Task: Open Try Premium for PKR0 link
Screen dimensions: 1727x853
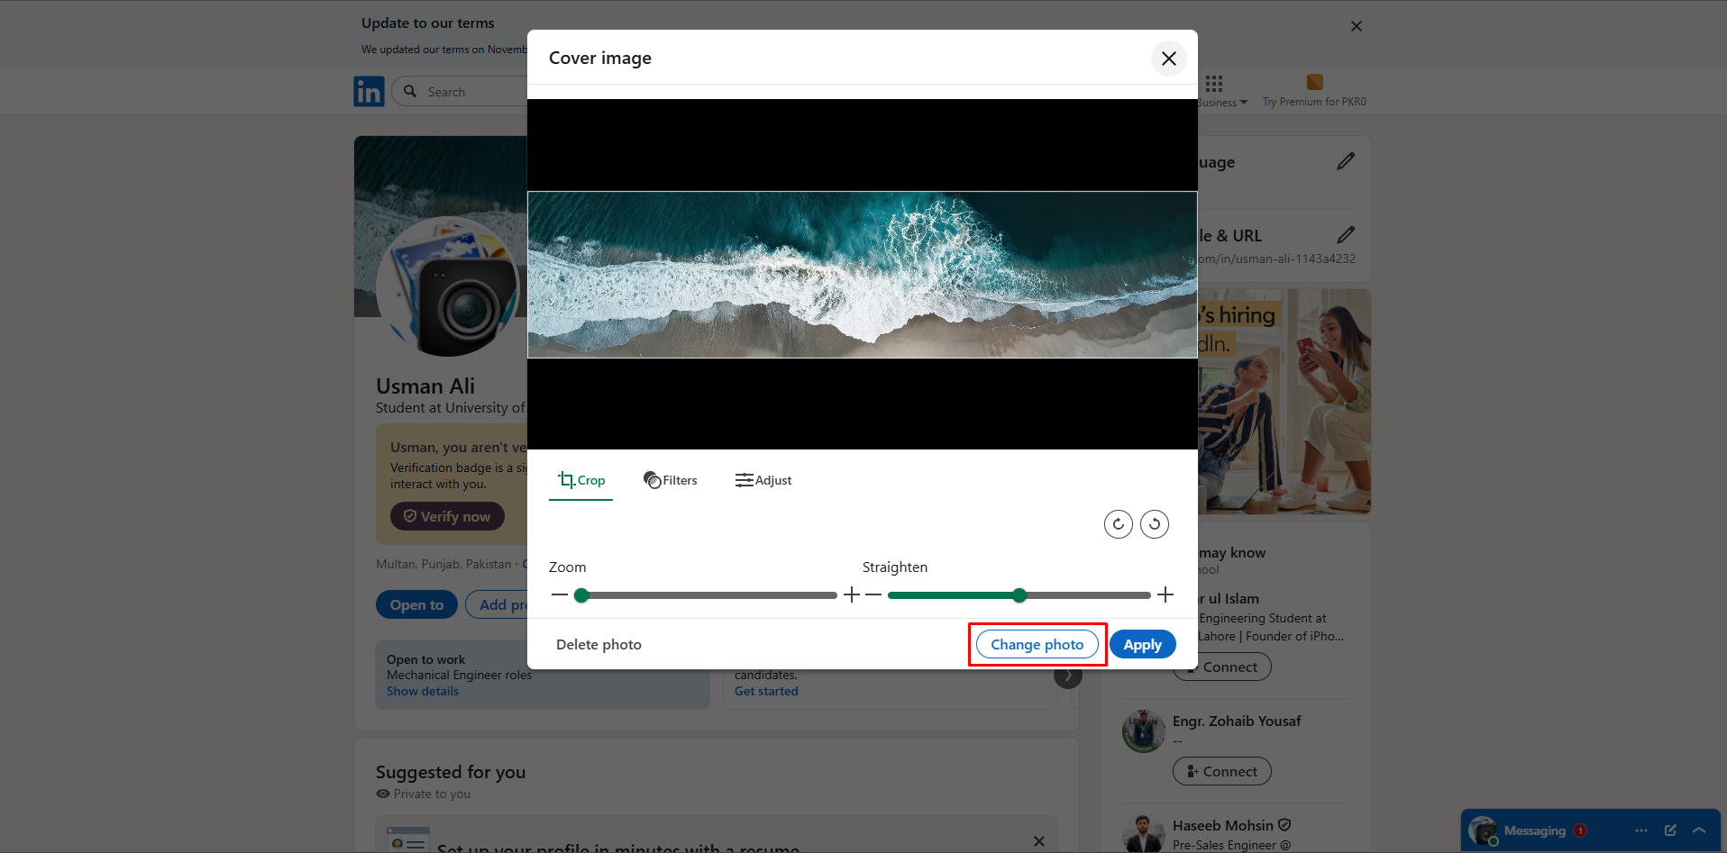Action: 1314,102
